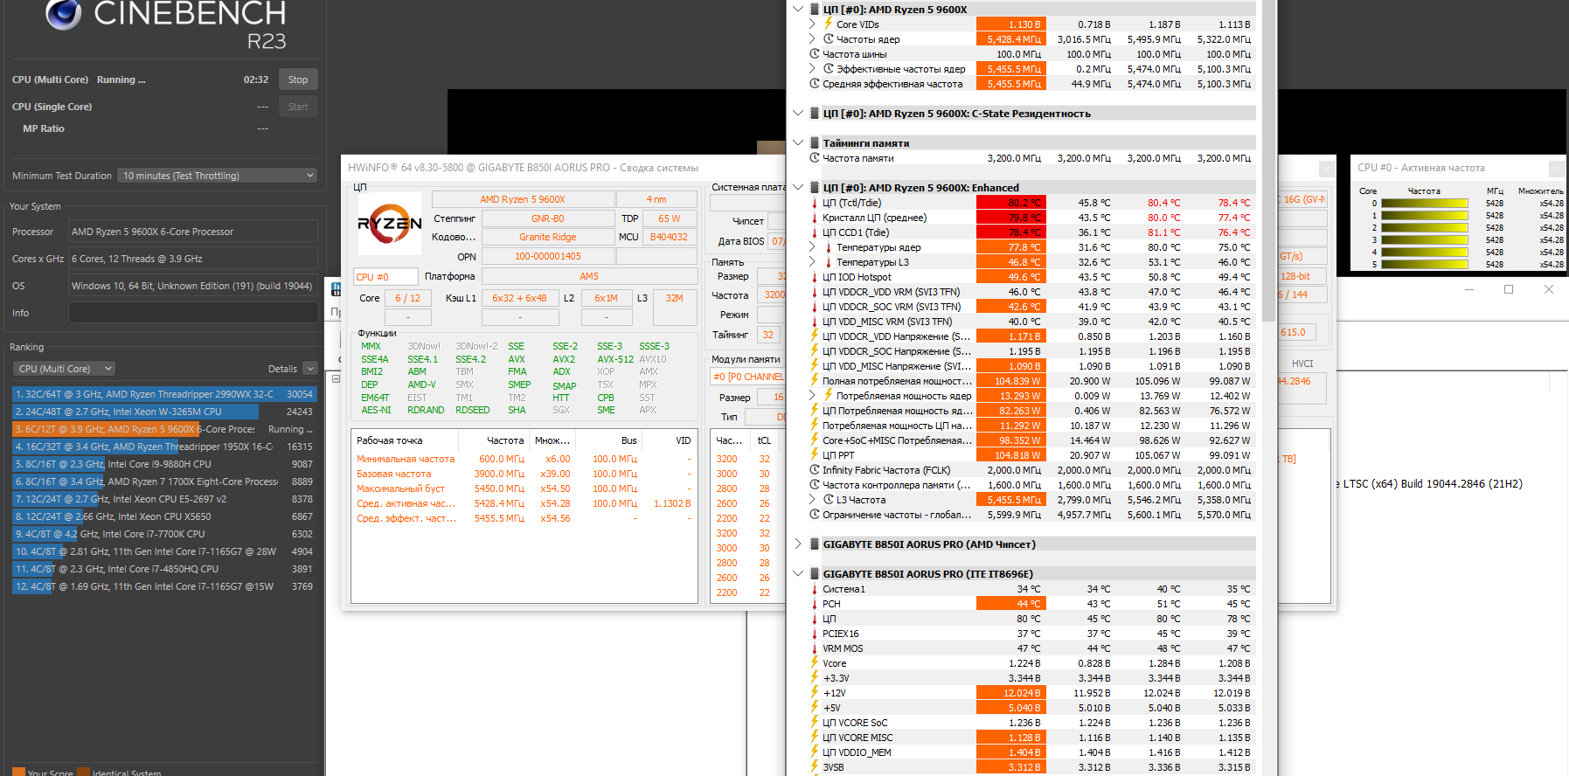Expand the Температуры L3 row
The height and width of the screenshot is (776, 1569).
[x=812, y=262]
